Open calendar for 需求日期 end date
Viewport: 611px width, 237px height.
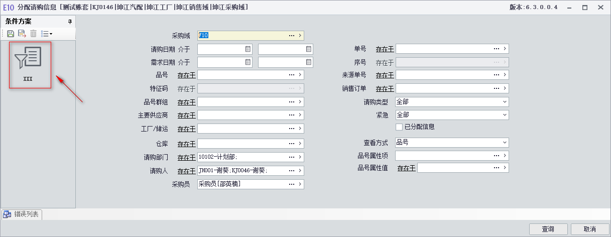tap(308, 62)
